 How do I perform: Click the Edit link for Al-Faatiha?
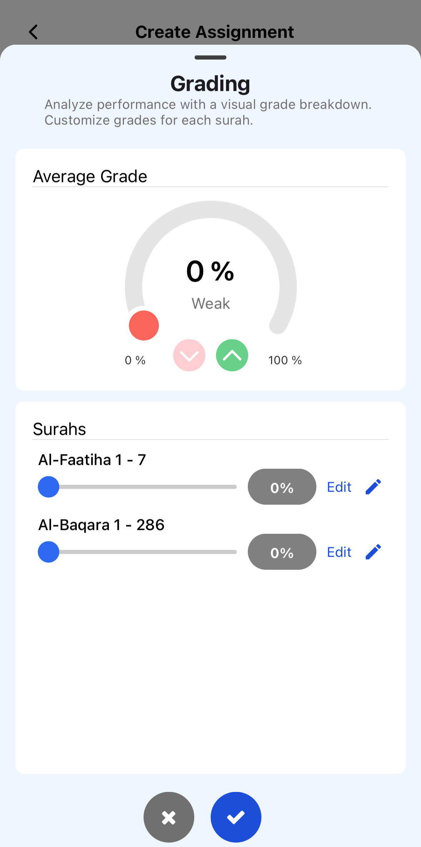pos(339,487)
